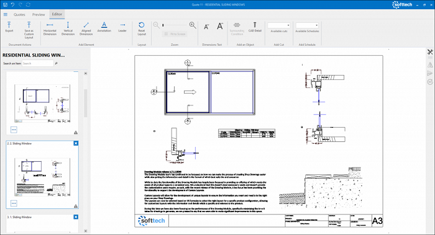Increase dimensions text size
This screenshot has height=235, width=435.
pyautogui.click(x=220, y=26)
